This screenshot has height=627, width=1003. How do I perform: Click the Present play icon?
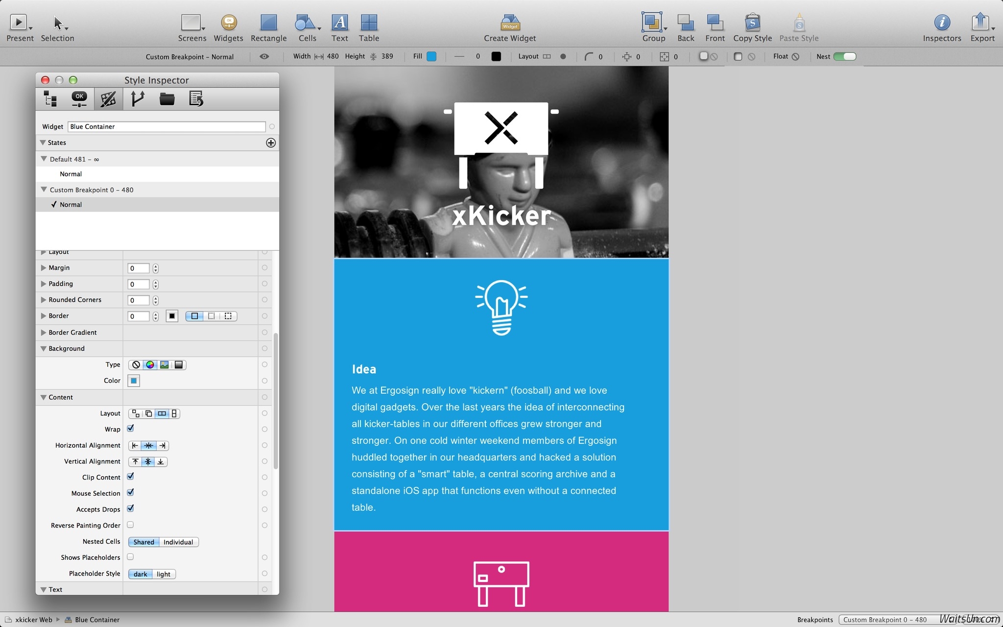[x=19, y=23]
